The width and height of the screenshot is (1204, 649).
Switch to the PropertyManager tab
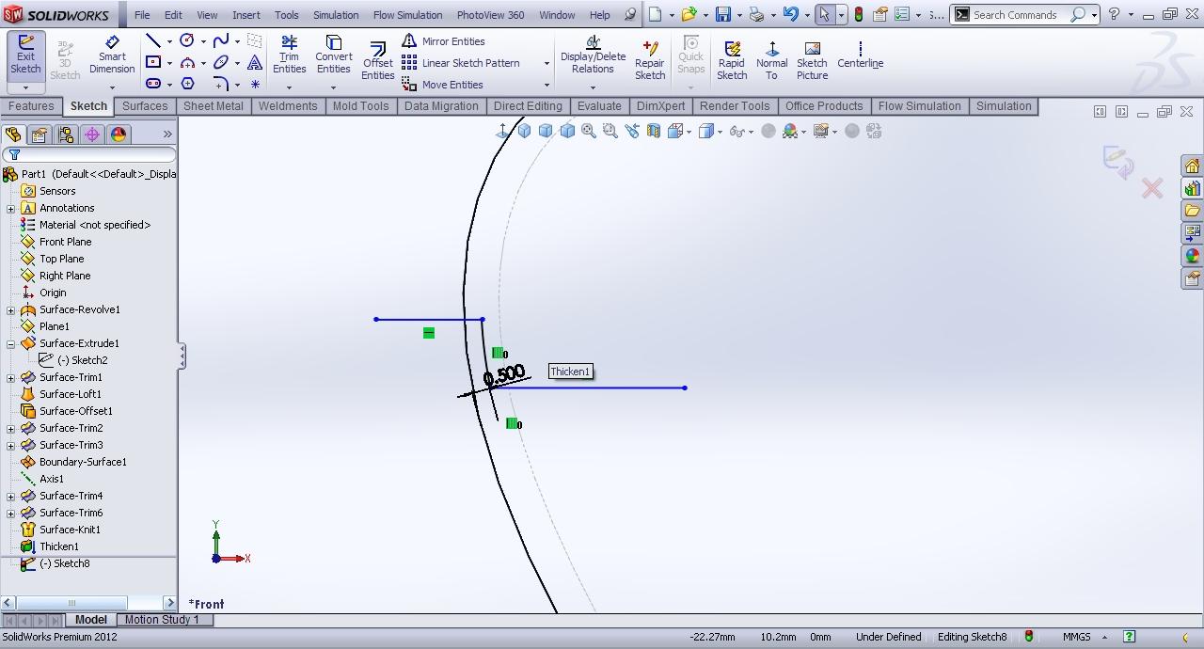coord(40,135)
